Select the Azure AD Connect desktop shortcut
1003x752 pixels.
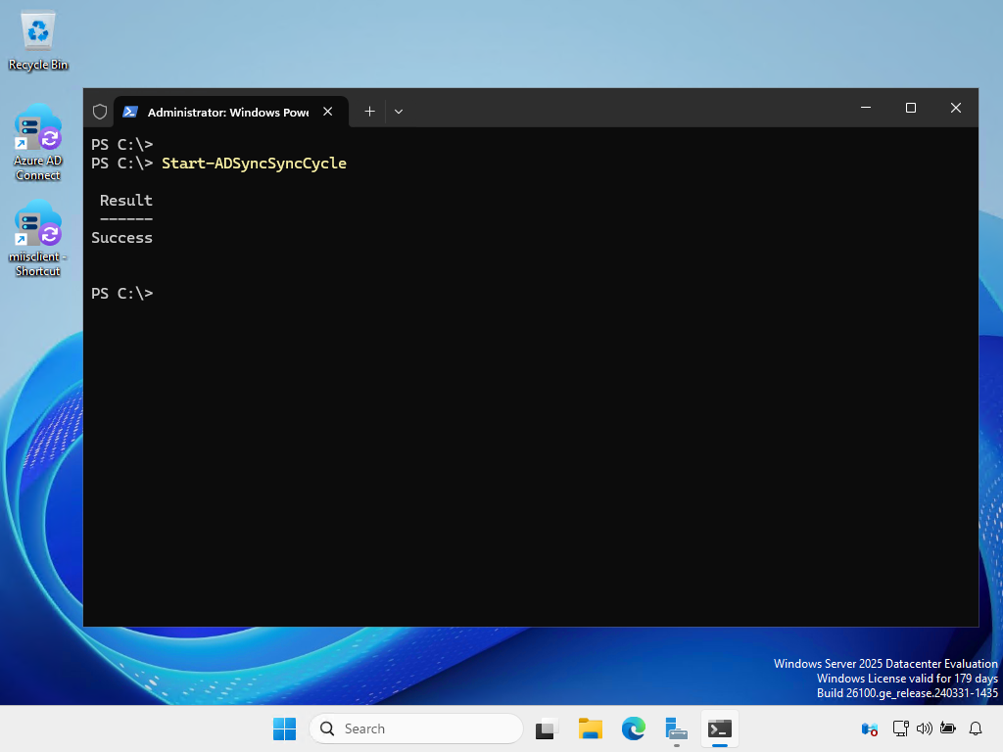[38, 143]
